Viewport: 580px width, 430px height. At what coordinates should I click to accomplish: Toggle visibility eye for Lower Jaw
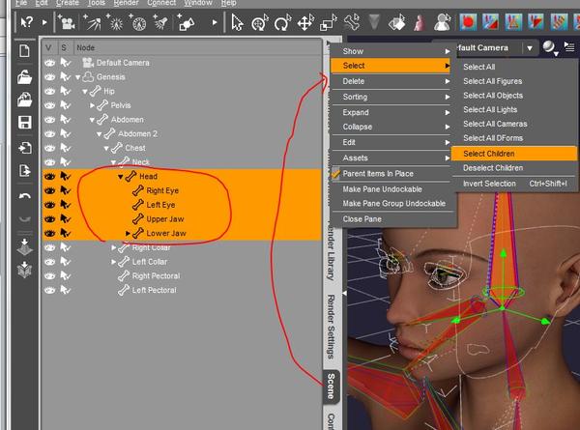click(50, 233)
